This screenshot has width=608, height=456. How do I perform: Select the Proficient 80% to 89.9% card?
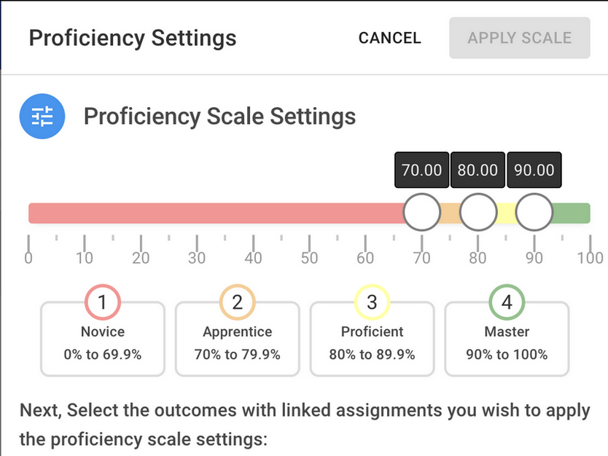[372, 344]
